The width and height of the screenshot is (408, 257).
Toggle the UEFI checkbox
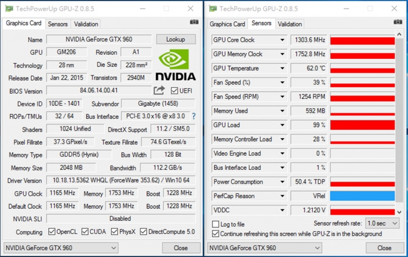click(175, 91)
